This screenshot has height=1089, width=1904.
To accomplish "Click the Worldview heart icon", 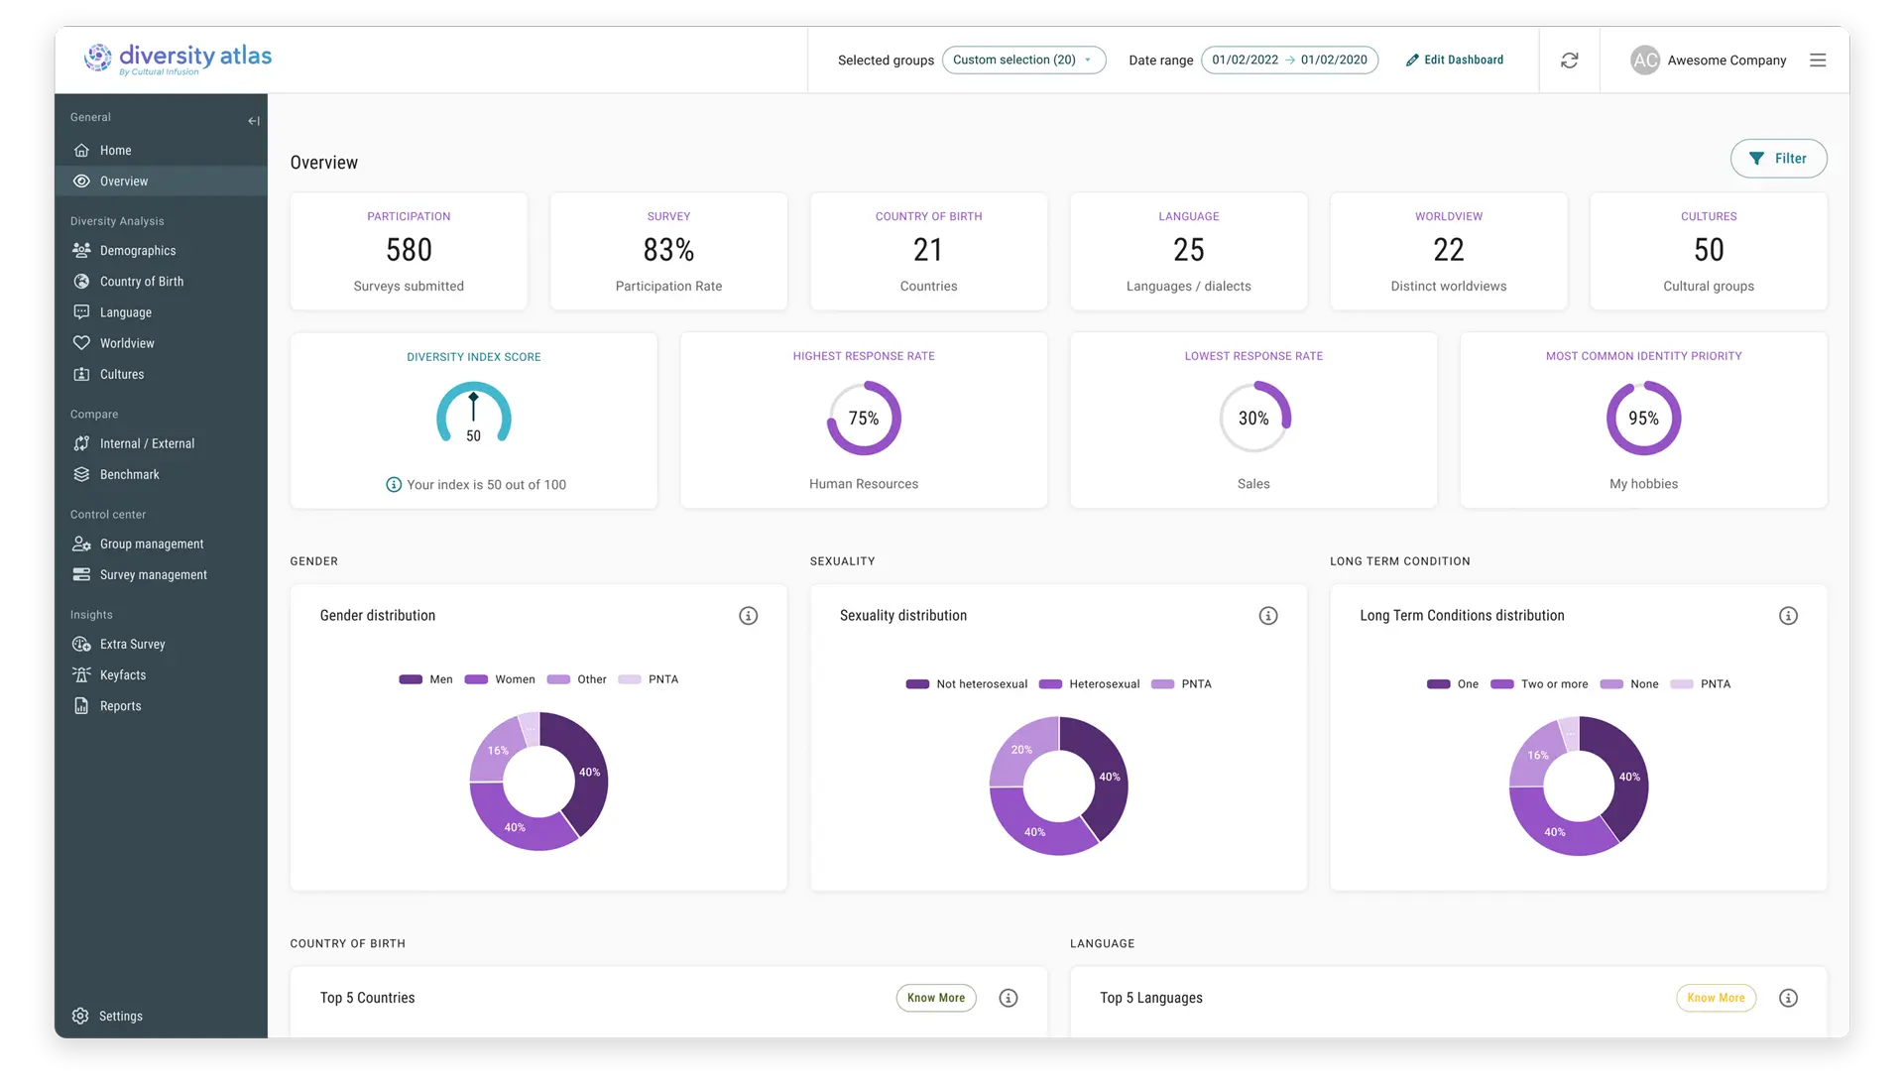I will coord(81,343).
